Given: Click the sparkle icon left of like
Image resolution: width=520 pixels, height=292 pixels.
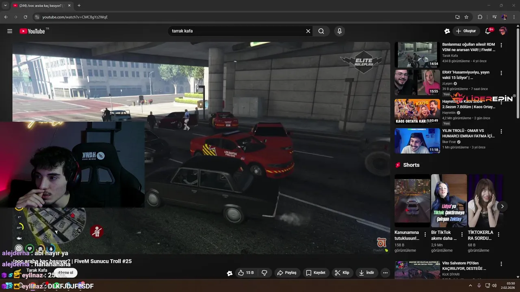Looking at the screenshot, I should tap(230, 273).
